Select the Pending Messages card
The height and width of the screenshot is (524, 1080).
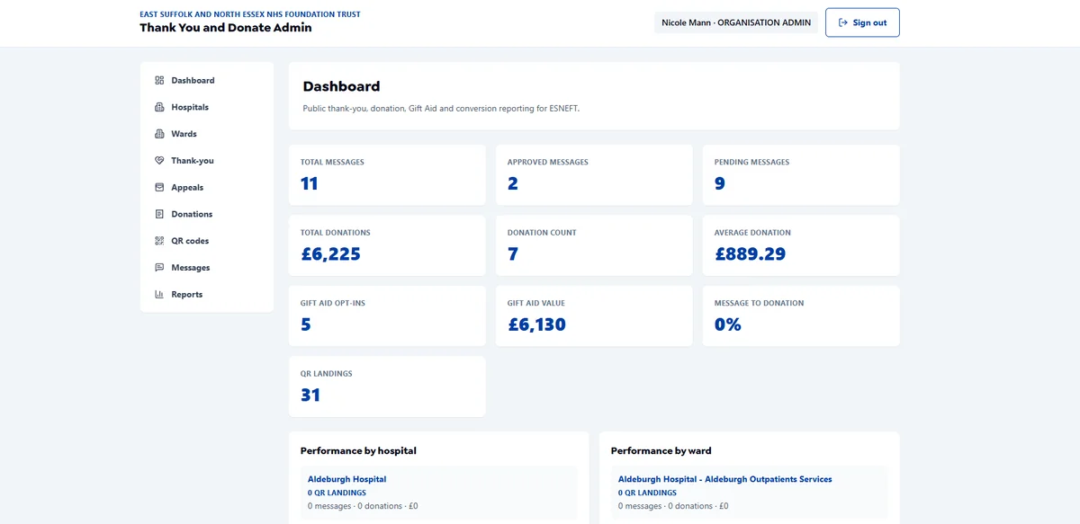click(x=801, y=175)
